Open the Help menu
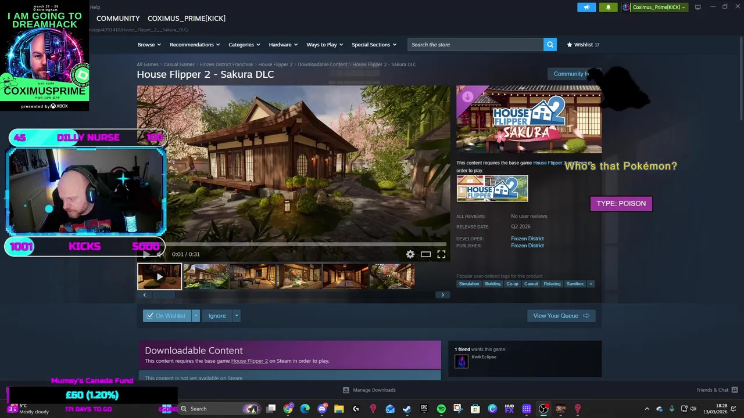744x418 pixels. pos(95,7)
